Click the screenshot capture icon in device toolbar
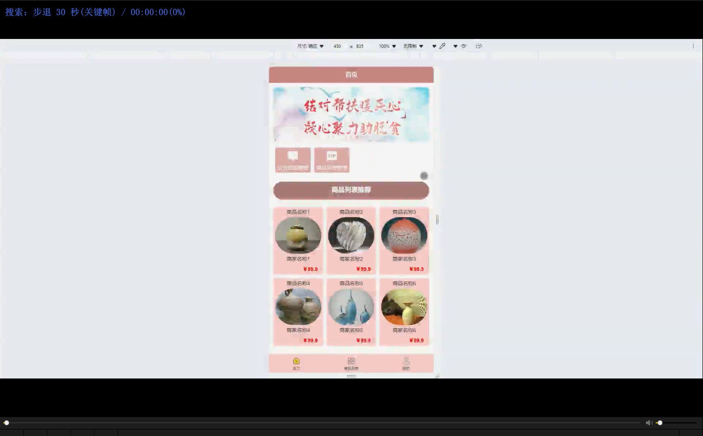 coord(479,46)
